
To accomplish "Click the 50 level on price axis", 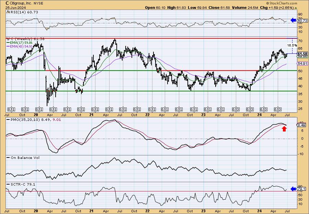I will click(300, 71).
